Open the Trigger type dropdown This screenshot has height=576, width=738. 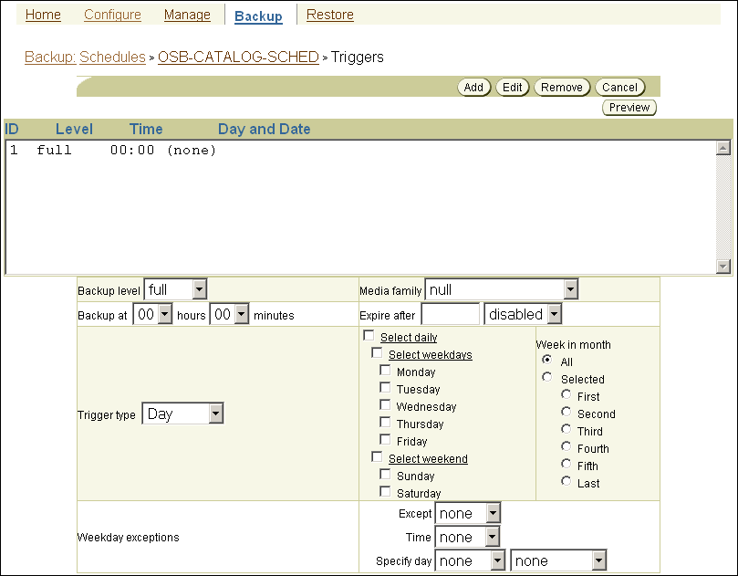coord(183,414)
